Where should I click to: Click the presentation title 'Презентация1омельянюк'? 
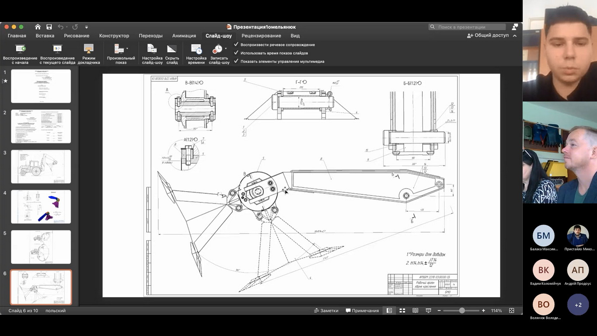click(264, 27)
